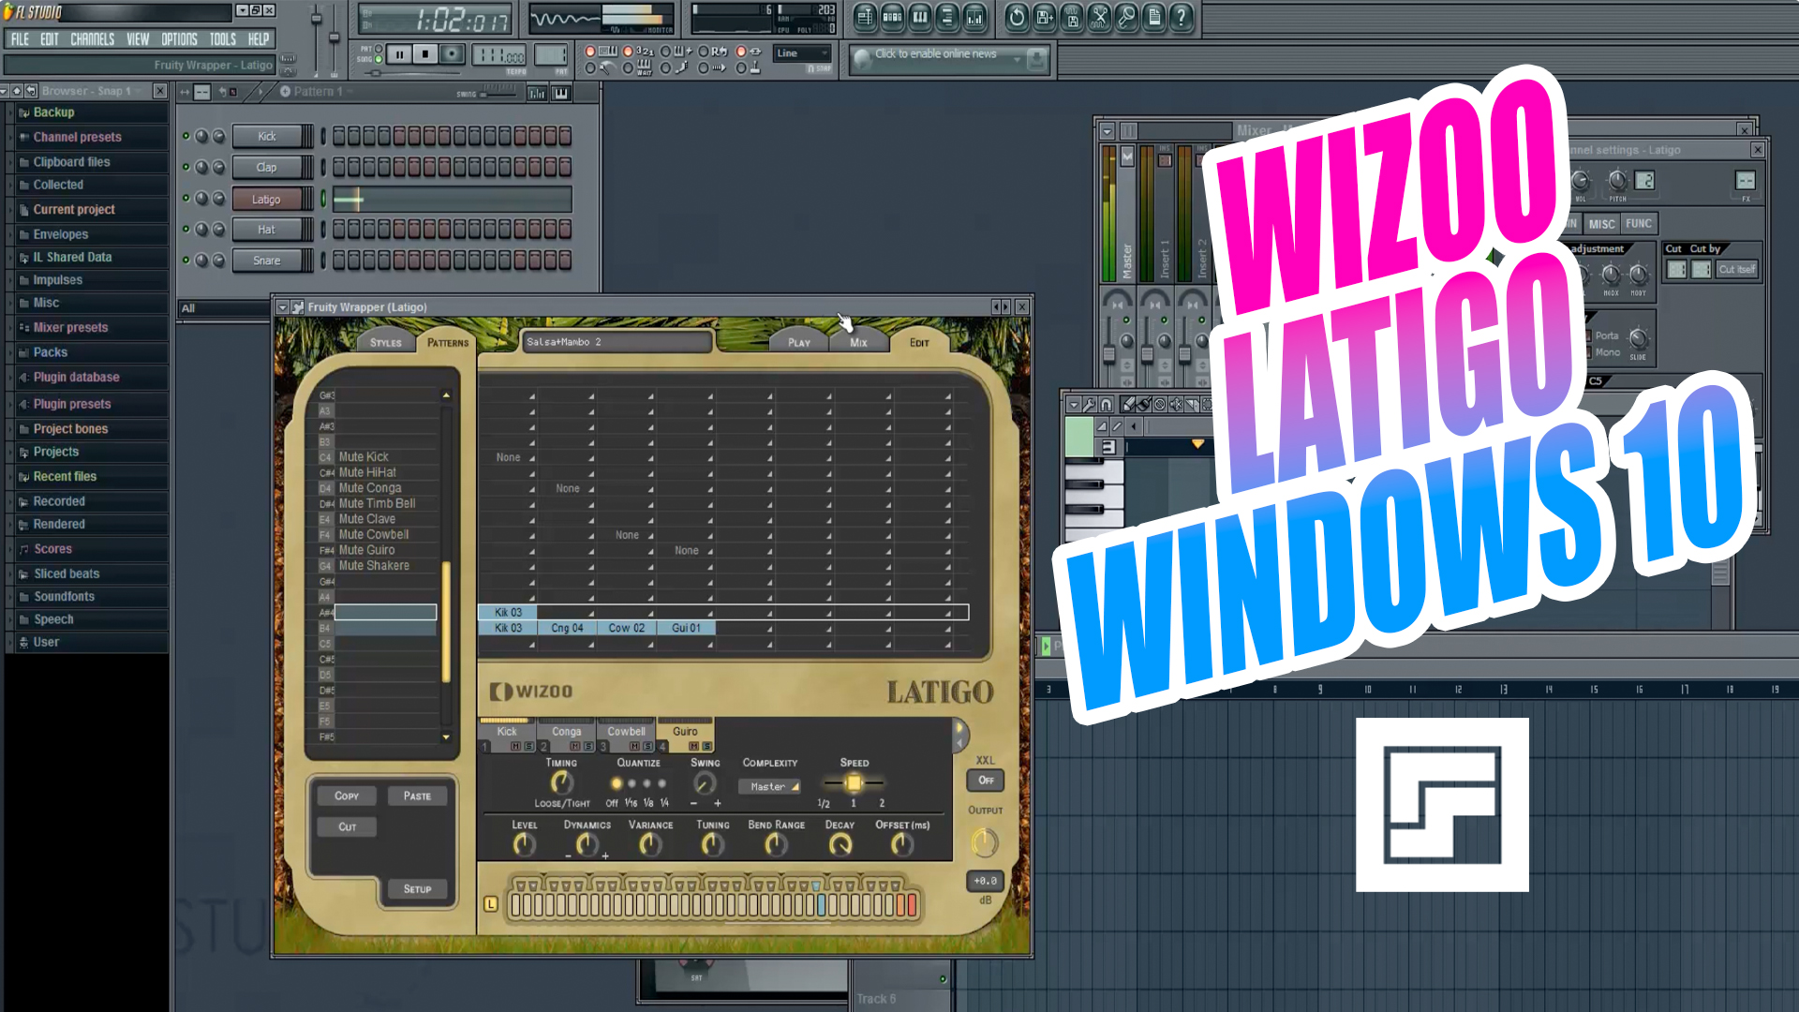1799x1012 pixels.
Task: Solo the Guiro track with S button
Action: pos(706,747)
